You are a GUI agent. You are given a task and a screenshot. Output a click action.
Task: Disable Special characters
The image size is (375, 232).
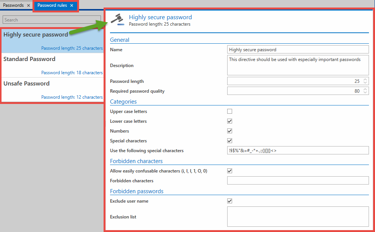[x=229, y=140]
